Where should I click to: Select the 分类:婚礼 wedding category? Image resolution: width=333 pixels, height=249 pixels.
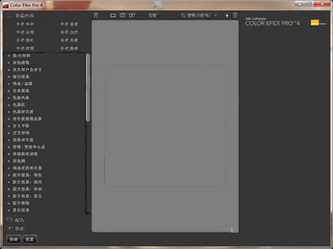(25, 40)
